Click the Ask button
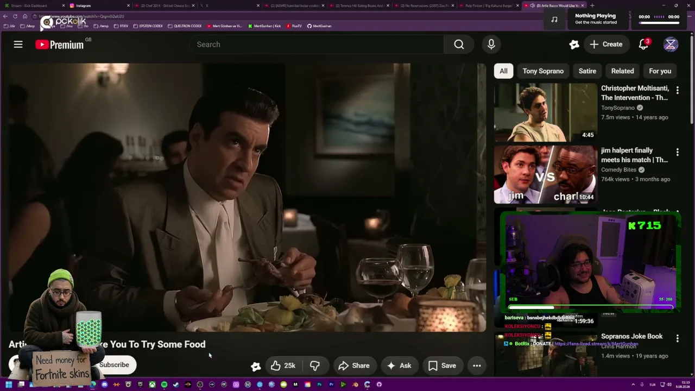695x391 pixels. point(399,366)
